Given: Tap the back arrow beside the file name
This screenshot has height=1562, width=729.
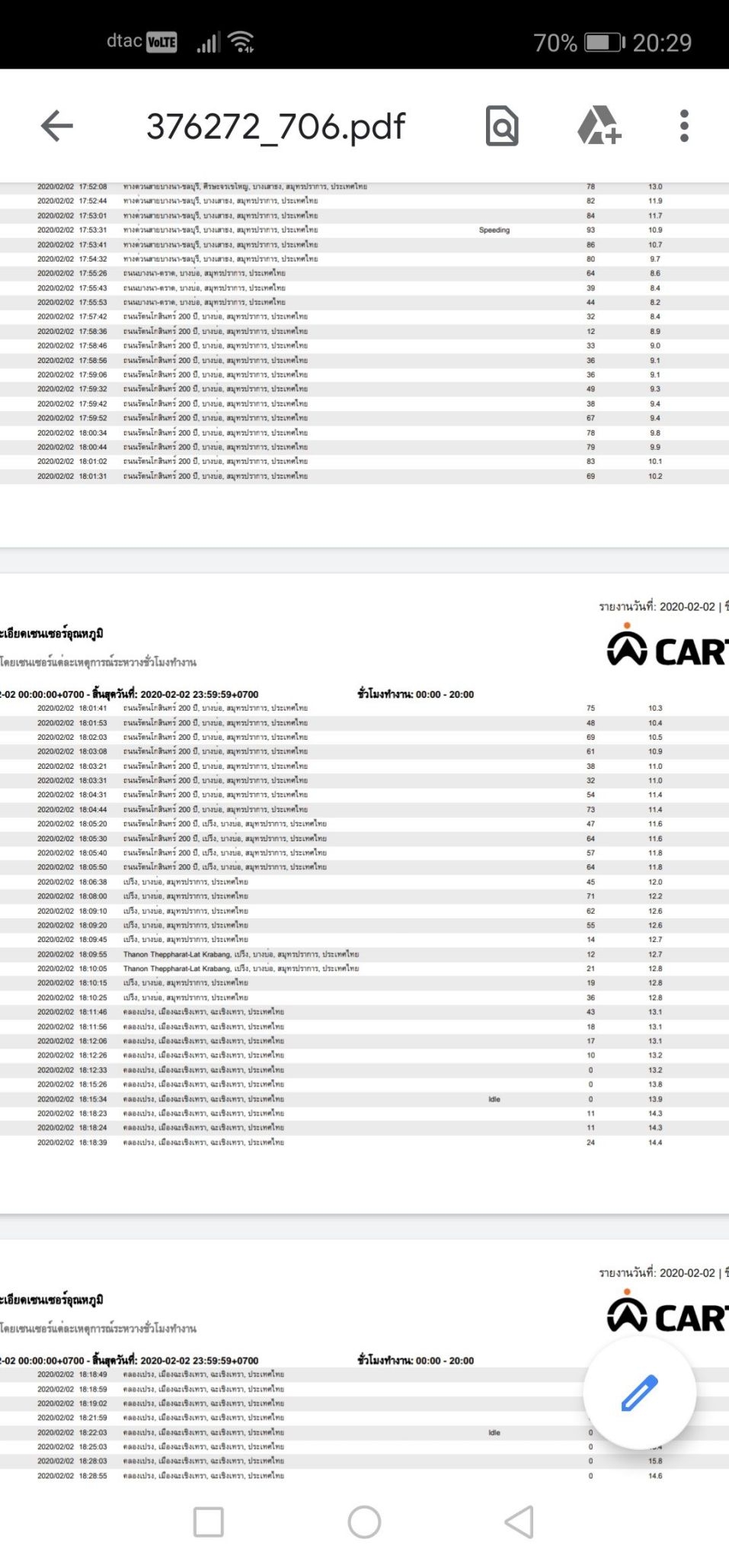Looking at the screenshot, I should pyautogui.click(x=57, y=126).
